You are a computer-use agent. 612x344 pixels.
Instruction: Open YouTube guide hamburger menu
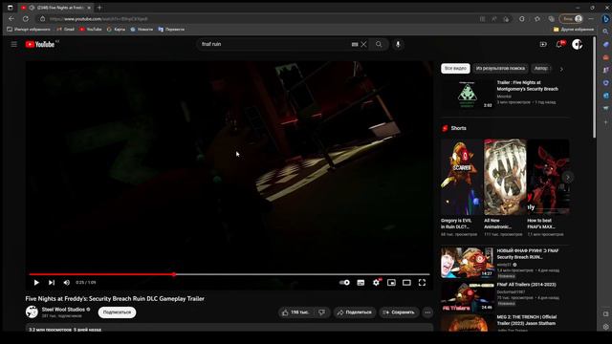[x=14, y=44]
